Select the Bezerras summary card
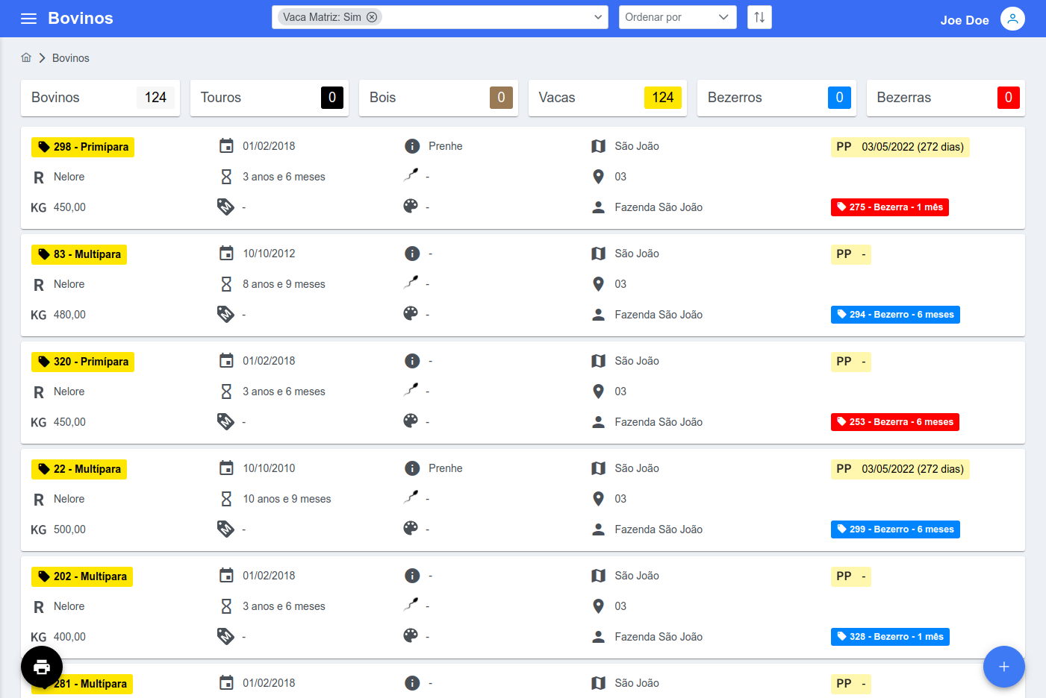 click(946, 98)
